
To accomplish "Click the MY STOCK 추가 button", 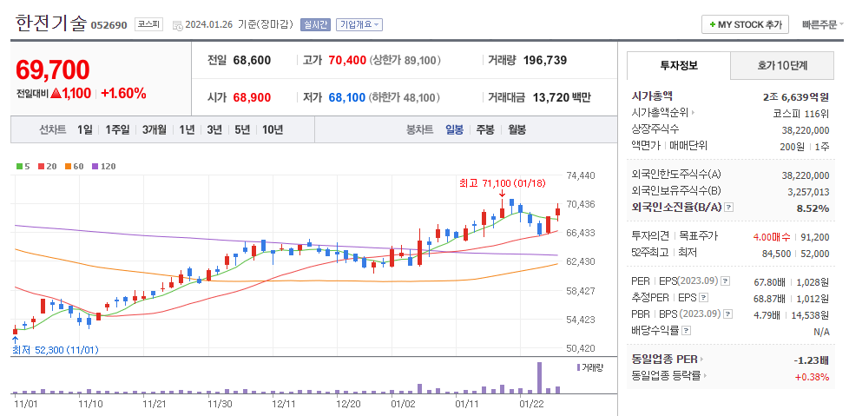I will click(745, 25).
